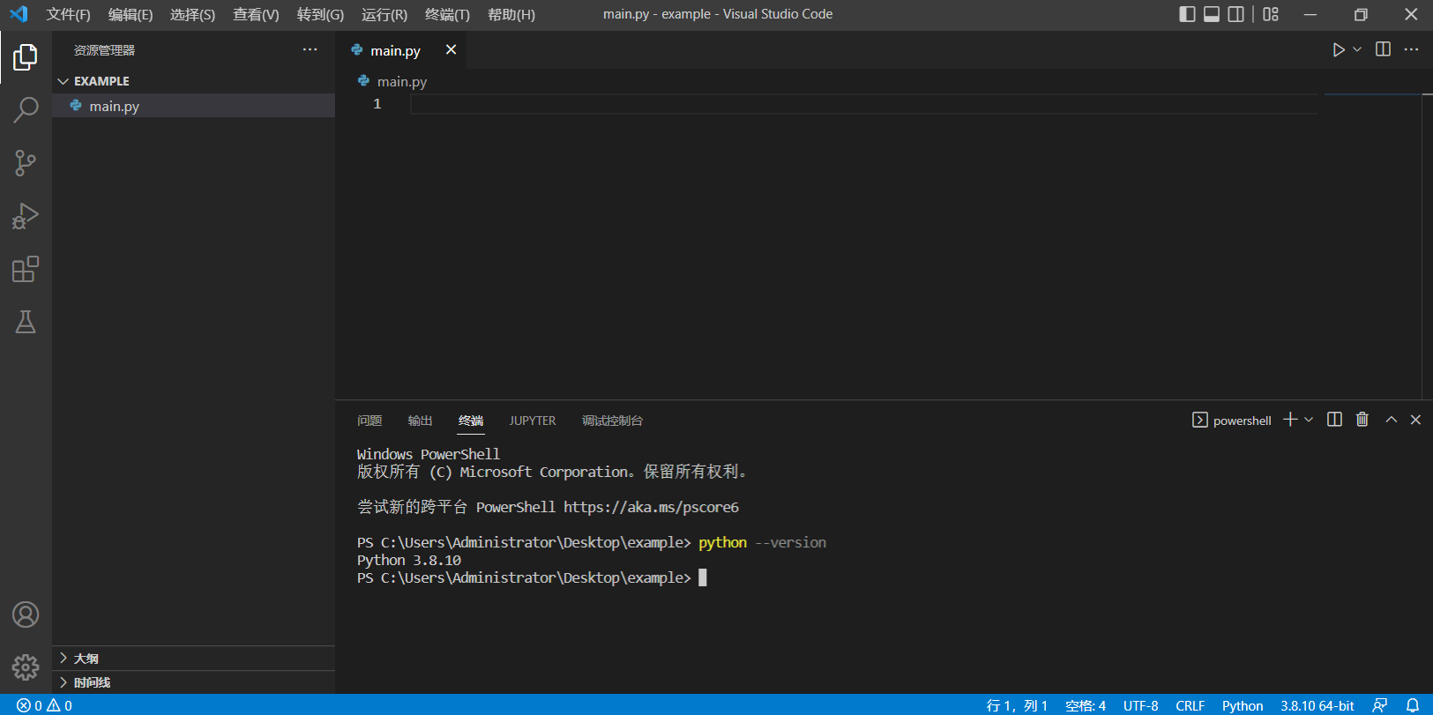Open the new terminal profile dropdown arrow
Image resolution: width=1433 pixels, height=715 pixels.
click(1309, 420)
